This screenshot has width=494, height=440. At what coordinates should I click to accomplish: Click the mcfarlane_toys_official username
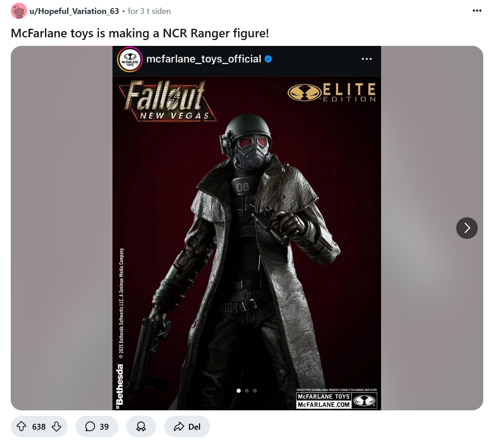[203, 59]
